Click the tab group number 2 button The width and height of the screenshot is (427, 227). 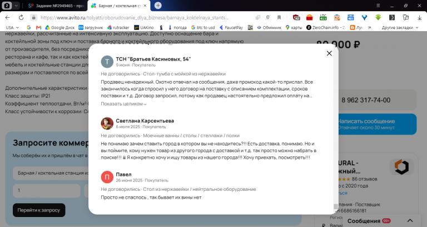[x=7, y=6]
